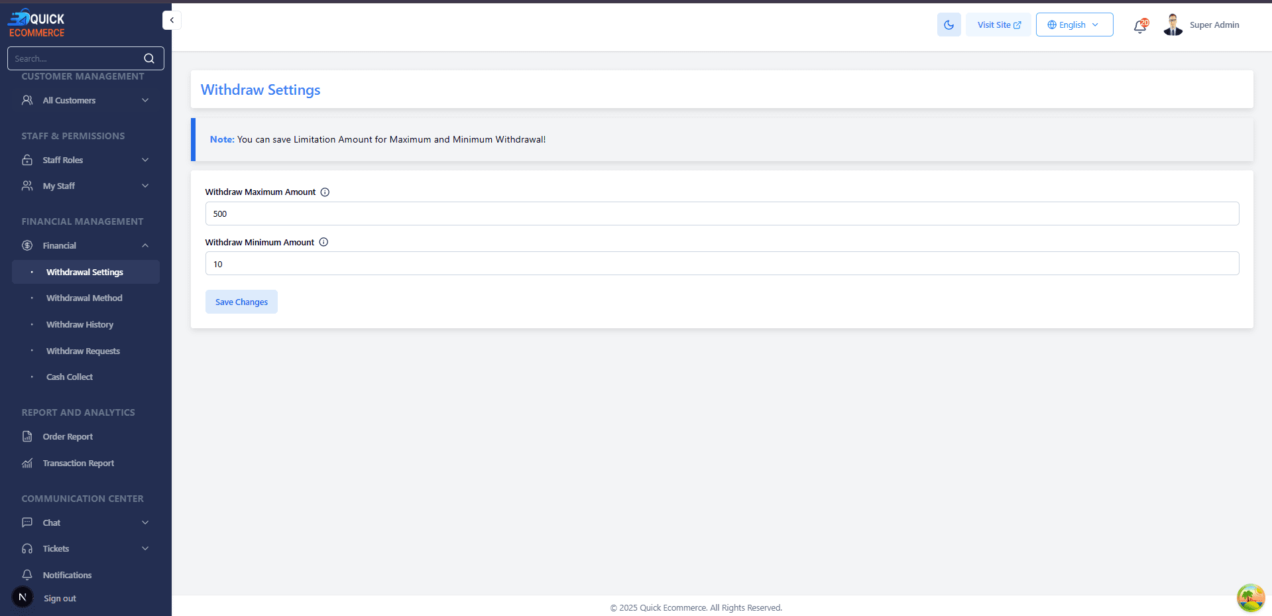Click the sidebar search magnifier icon
The width and height of the screenshot is (1272, 616).
pos(149,58)
